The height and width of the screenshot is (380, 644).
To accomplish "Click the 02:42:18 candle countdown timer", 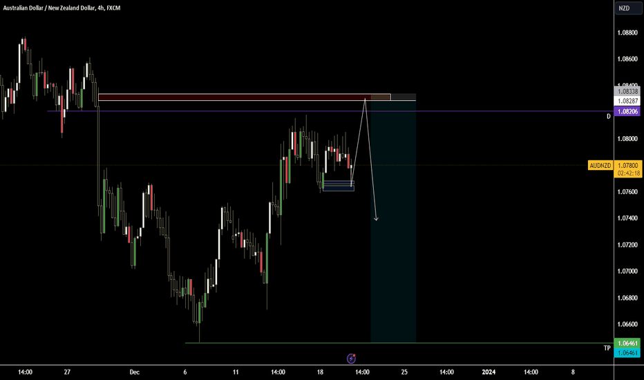I will tap(628, 173).
